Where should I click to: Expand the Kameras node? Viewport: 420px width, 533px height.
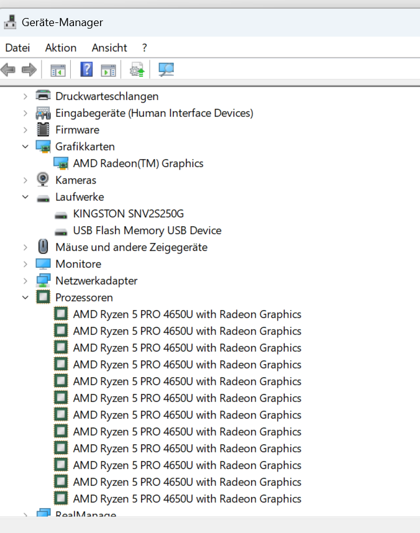[x=25, y=180]
